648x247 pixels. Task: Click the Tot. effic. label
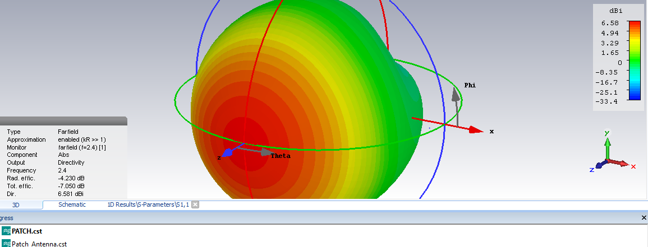(x=20, y=186)
